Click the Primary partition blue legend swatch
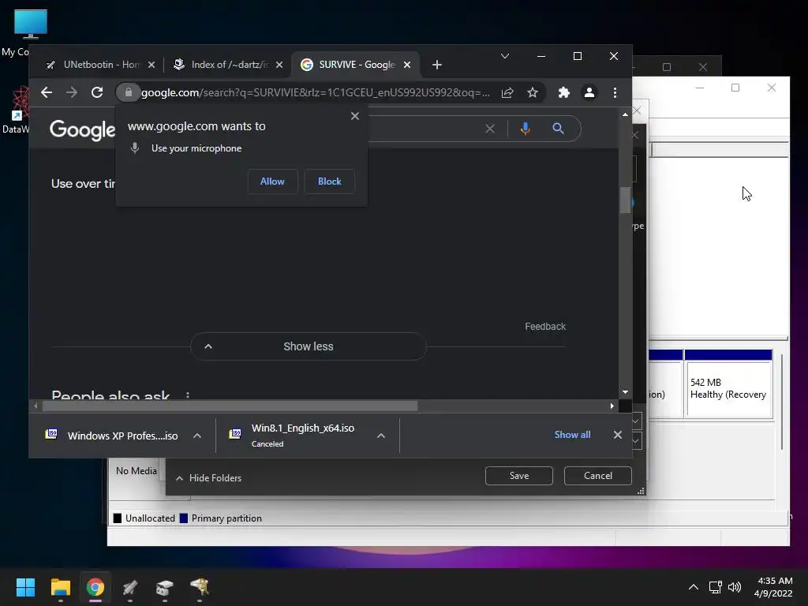The height and width of the screenshot is (606, 808). pos(183,518)
